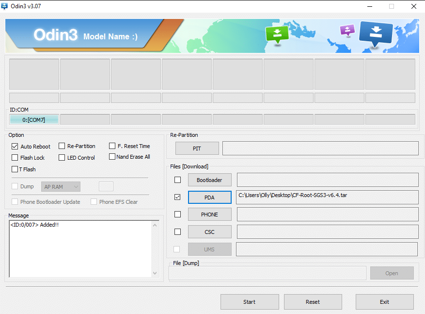Enable the T Flash checkbox

click(x=15, y=169)
